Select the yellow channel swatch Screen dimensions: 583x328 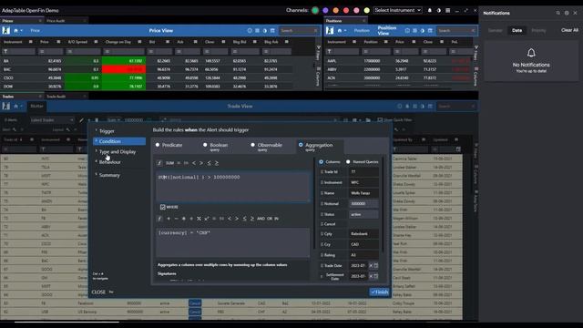coord(366,10)
